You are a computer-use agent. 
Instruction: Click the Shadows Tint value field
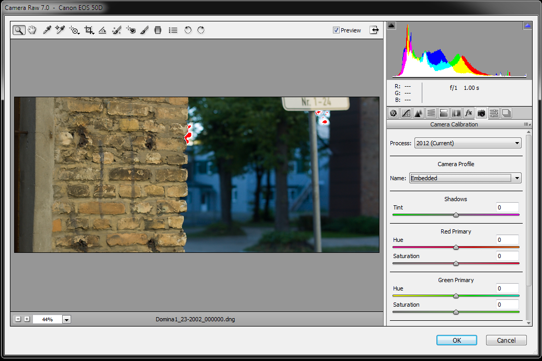(x=508, y=207)
